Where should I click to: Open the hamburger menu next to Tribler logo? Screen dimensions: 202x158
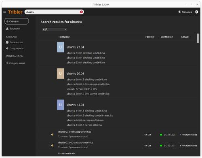coord(5,12)
